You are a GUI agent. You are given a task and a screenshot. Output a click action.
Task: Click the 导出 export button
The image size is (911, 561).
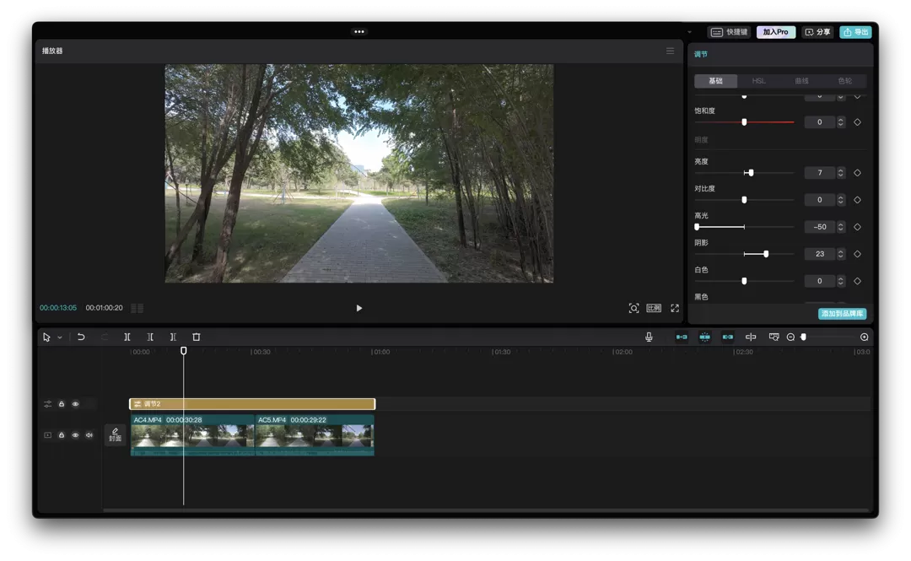click(x=855, y=32)
